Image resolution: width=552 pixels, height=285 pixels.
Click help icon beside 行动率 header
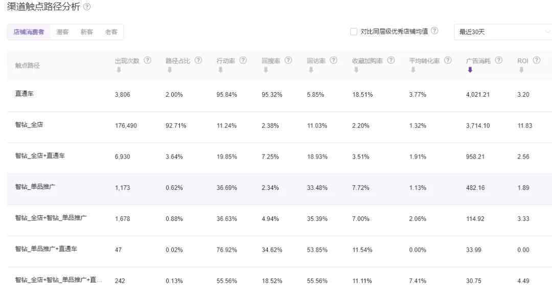[243, 60]
